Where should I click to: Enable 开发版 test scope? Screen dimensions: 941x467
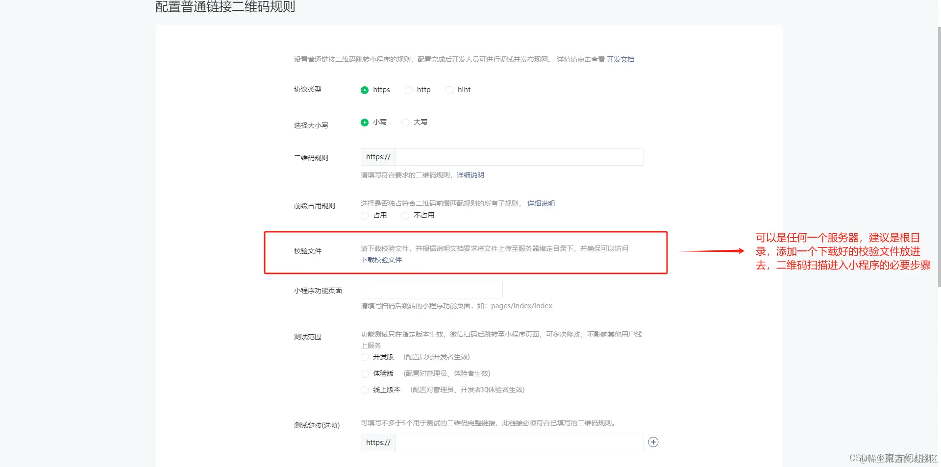pyautogui.click(x=364, y=357)
